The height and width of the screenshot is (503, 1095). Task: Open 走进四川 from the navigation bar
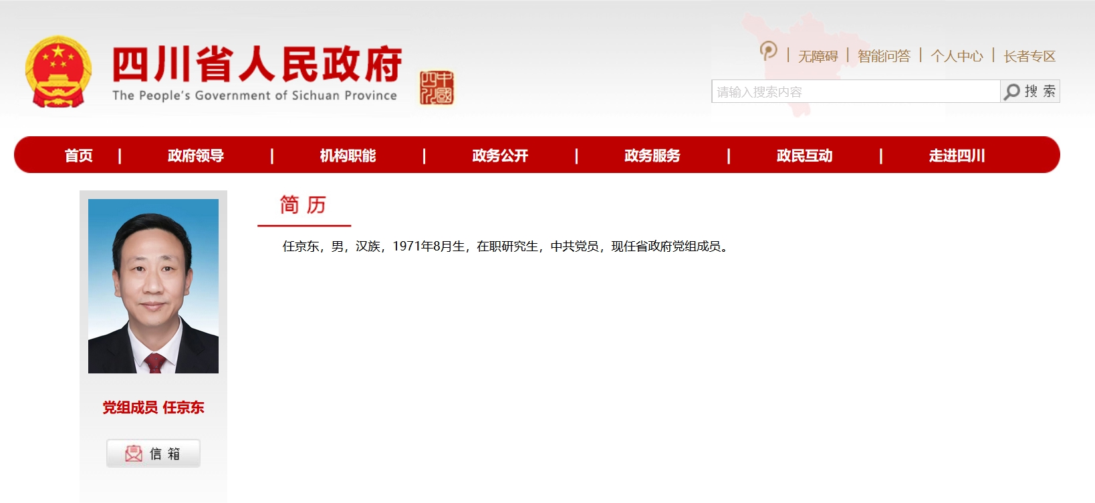click(957, 156)
